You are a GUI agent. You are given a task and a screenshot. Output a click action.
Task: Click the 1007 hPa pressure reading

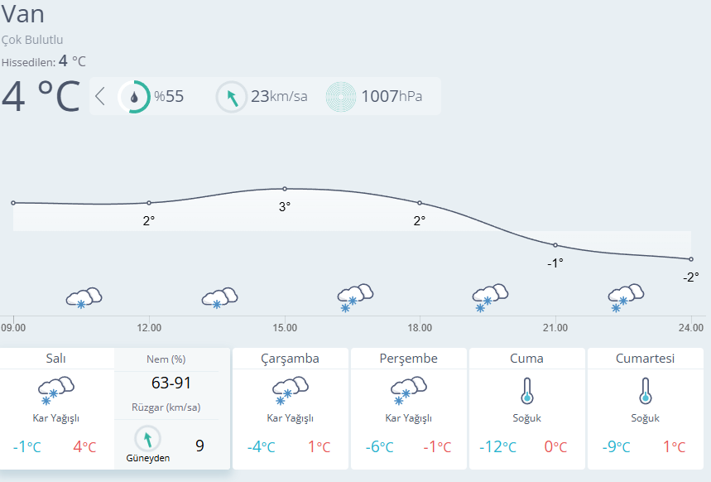[x=391, y=96]
